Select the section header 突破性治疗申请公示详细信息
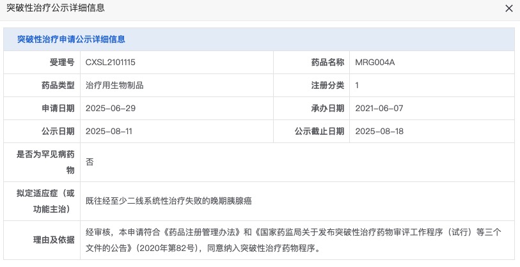Screen dimensions: 520x267 coord(71,39)
